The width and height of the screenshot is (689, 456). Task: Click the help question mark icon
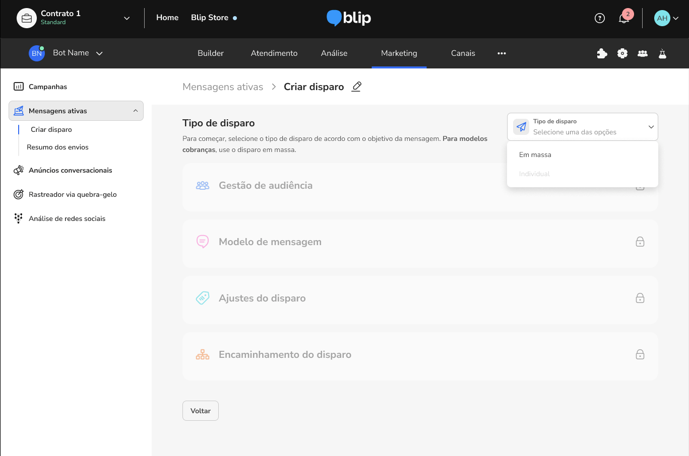tap(600, 18)
